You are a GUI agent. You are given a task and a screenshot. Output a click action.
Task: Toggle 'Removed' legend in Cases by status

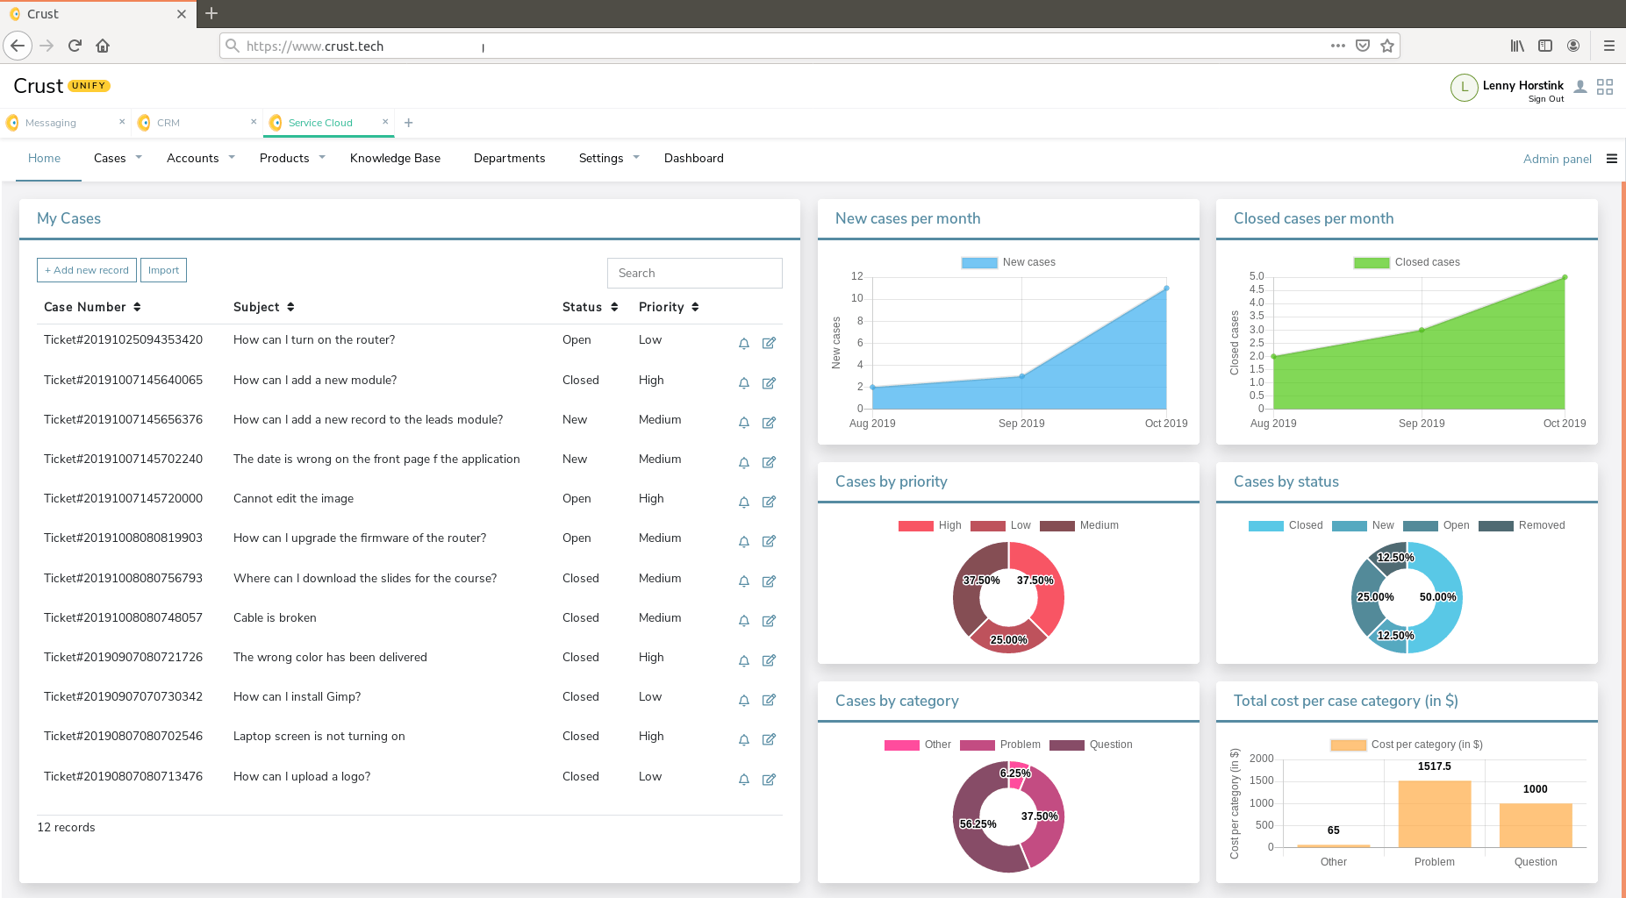1522,525
